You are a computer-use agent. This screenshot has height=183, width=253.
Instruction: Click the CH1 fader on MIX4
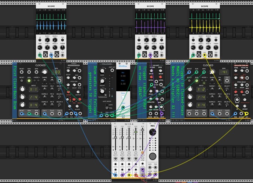click(x=115, y=138)
